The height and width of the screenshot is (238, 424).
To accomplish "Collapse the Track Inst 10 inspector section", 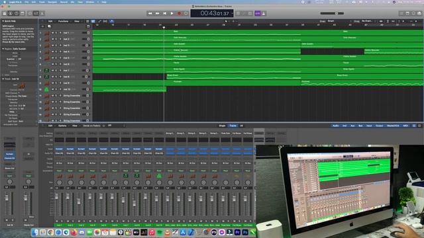I will [x=3, y=79].
